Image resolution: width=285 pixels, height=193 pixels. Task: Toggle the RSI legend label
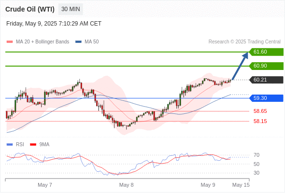click(x=20, y=145)
